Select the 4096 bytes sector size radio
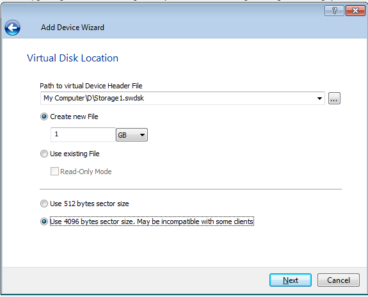The width and height of the screenshot is (368, 297). [44, 221]
